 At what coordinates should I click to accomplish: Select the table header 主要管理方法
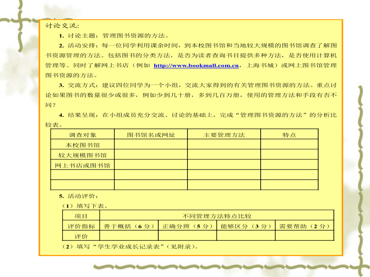point(224,135)
